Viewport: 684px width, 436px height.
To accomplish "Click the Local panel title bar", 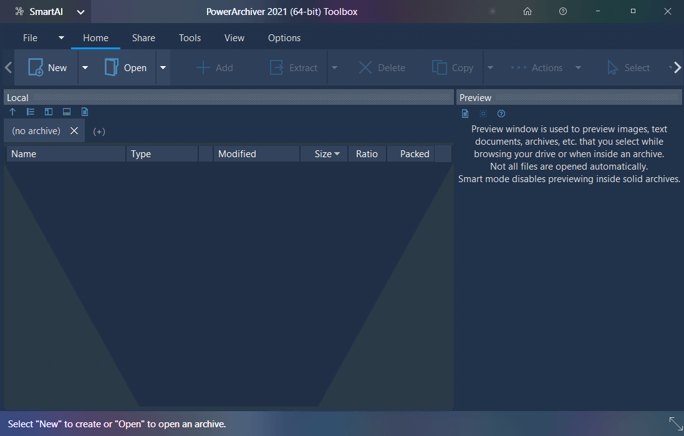I will pos(229,97).
